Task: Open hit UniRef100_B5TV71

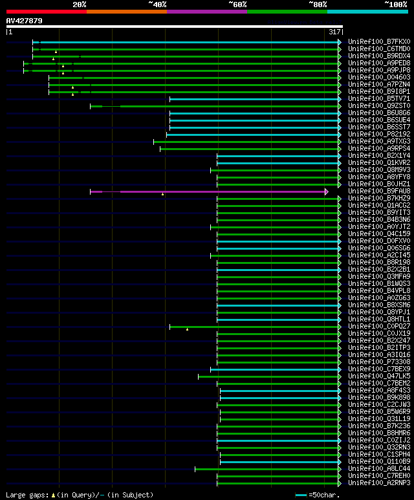Action: click(379, 98)
